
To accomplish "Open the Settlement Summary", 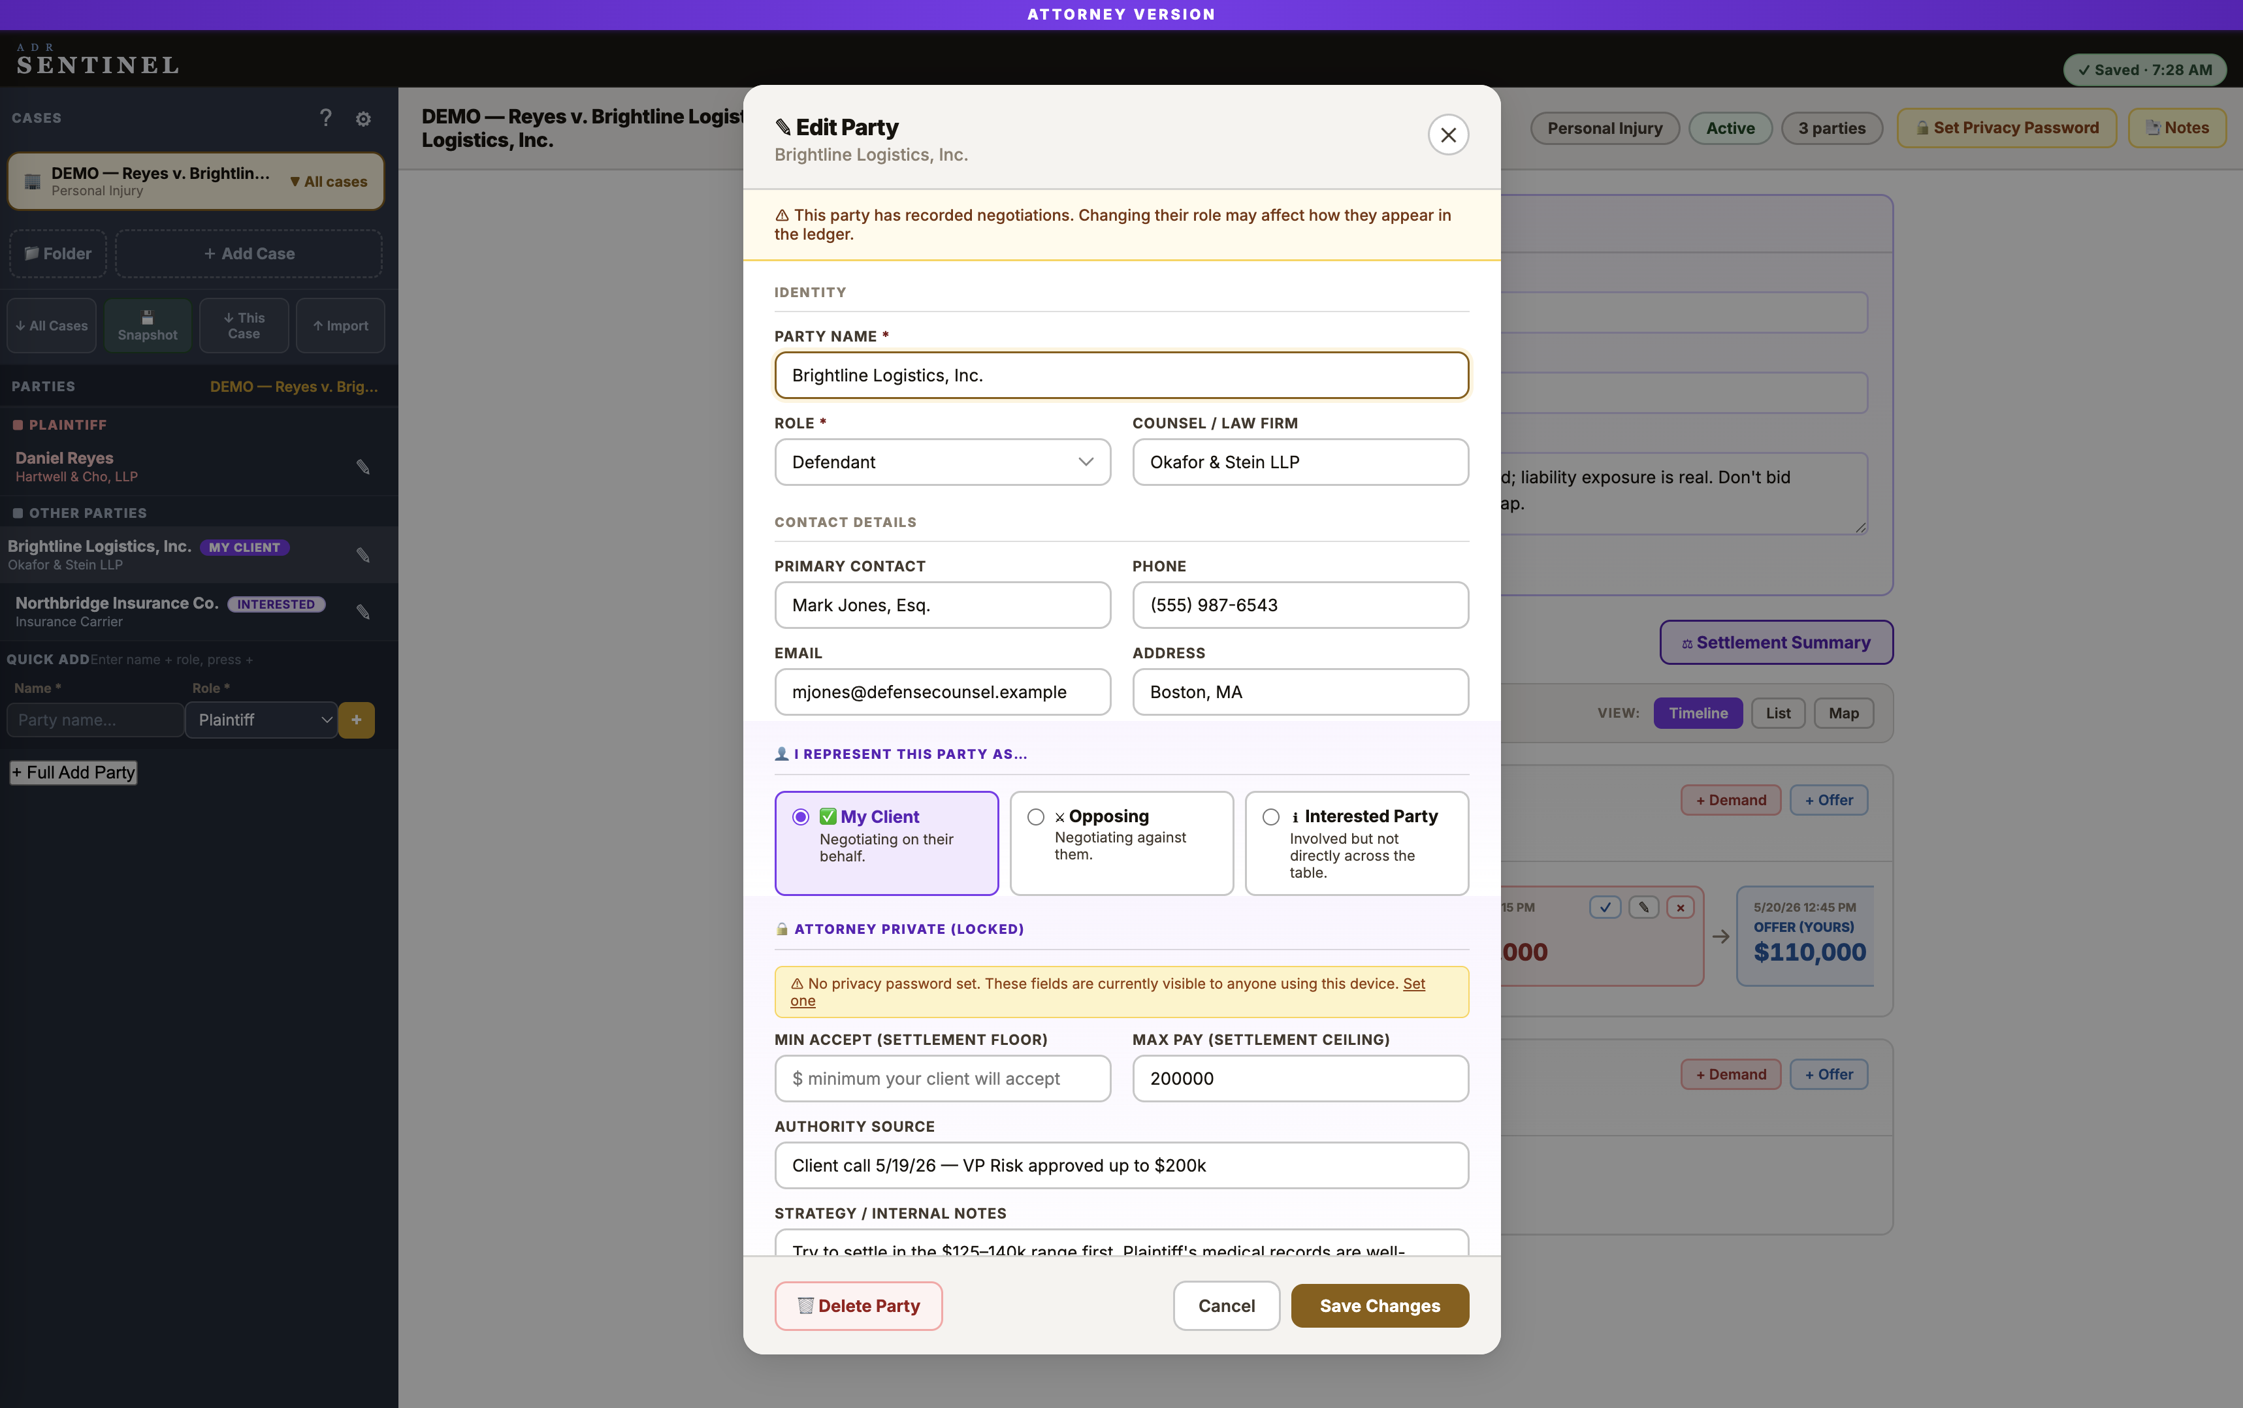I will [x=1775, y=643].
